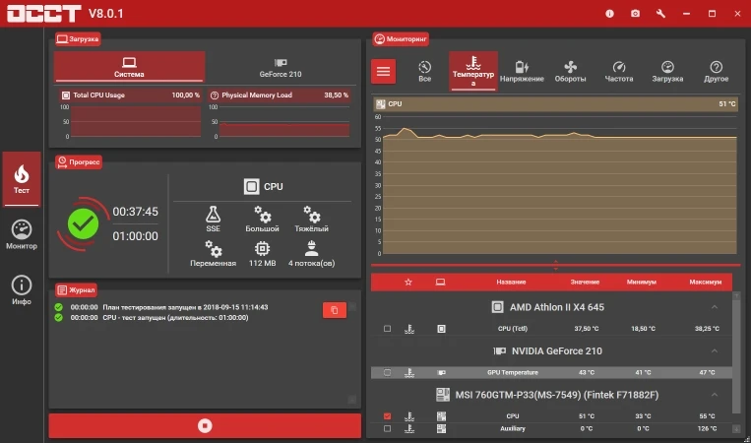Open the info icon in title bar

pyautogui.click(x=609, y=14)
